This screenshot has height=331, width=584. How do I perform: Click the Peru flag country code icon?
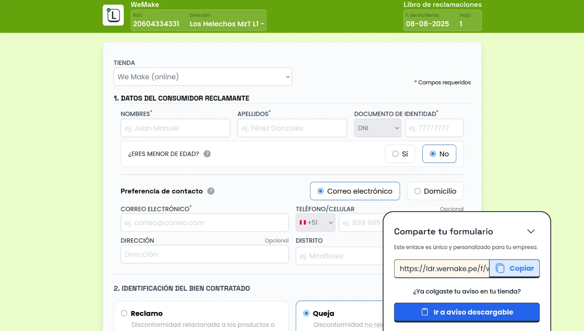[x=303, y=223]
